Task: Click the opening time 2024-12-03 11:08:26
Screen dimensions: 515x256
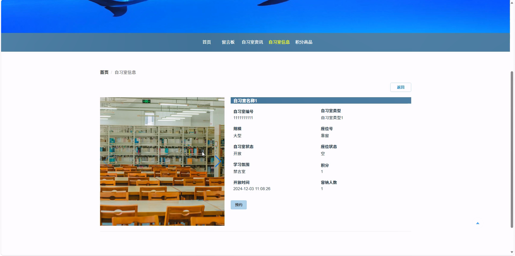Action: [252, 189]
